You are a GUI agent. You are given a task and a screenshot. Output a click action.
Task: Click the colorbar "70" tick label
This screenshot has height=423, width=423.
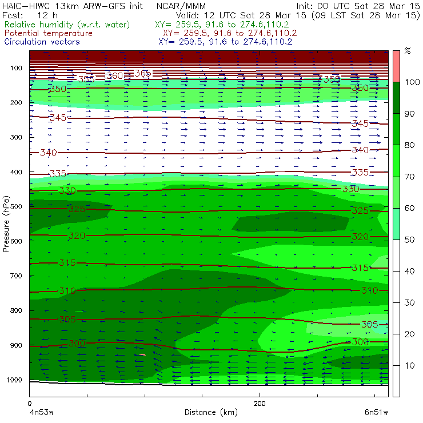[409, 177]
